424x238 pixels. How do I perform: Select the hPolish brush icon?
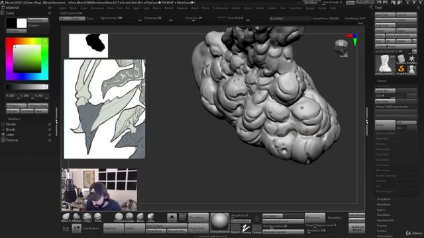pos(77,217)
